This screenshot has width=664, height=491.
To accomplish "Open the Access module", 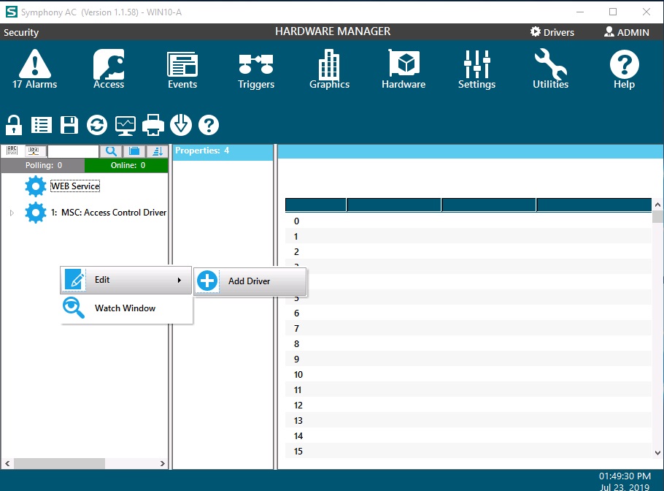I will tap(109, 69).
